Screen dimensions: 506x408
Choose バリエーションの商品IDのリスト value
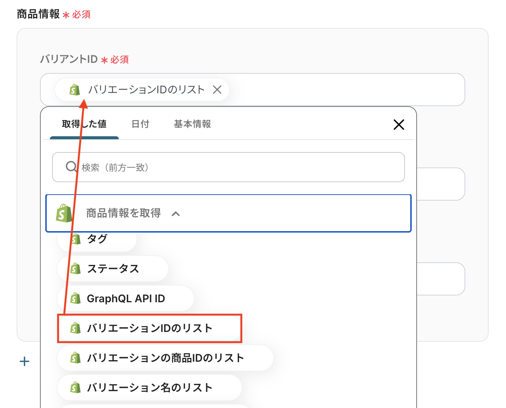pyautogui.click(x=165, y=358)
